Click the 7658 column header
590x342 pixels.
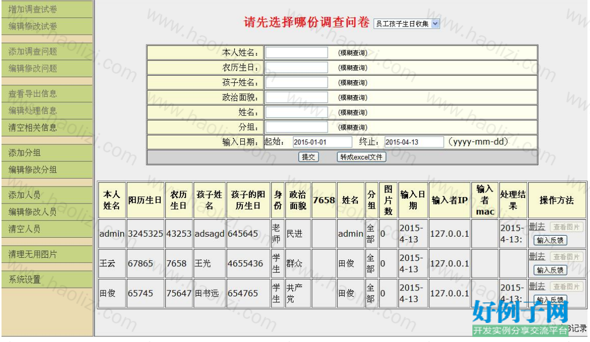point(324,200)
